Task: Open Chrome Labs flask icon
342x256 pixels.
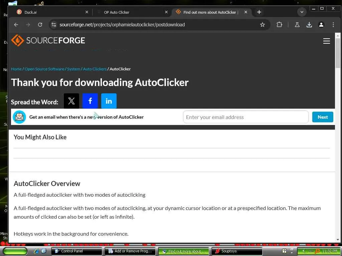Action: [x=297, y=25]
